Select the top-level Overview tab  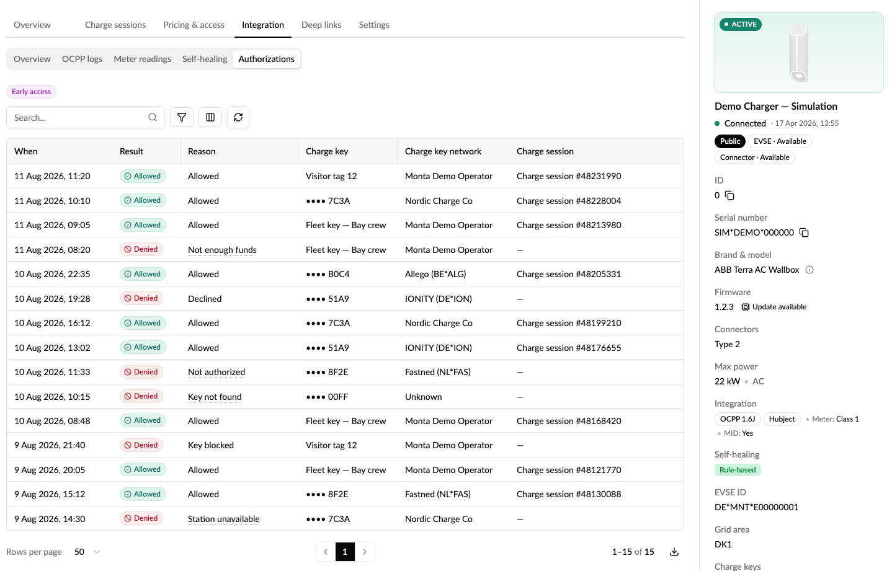[x=32, y=25]
